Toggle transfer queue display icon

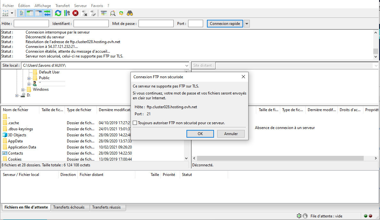(47, 13)
